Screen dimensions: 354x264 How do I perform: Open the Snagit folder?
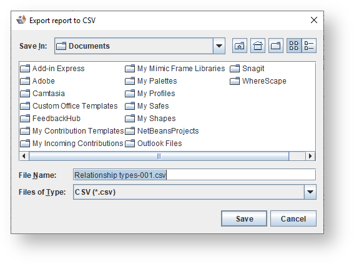click(247, 69)
